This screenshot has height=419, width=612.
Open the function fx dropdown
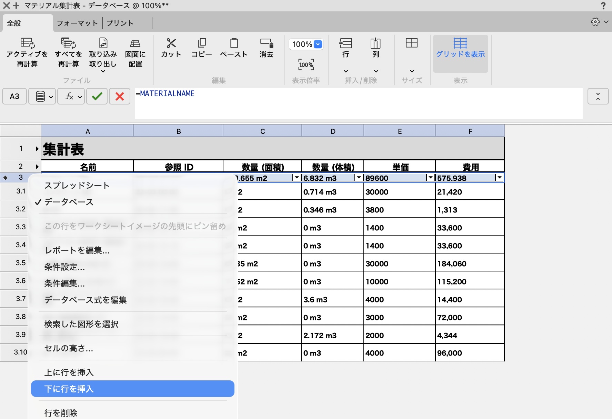(x=71, y=96)
